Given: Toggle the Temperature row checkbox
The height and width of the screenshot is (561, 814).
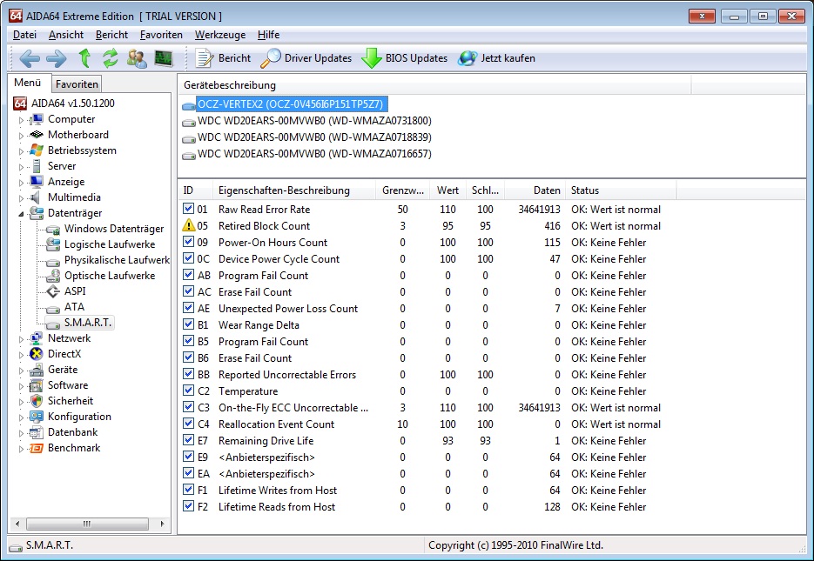Looking at the screenshot, I should (x=188, y=391).
